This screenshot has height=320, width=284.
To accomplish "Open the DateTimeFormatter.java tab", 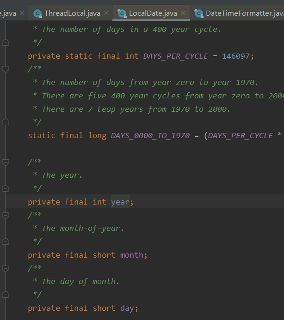I will coord(245,13).
